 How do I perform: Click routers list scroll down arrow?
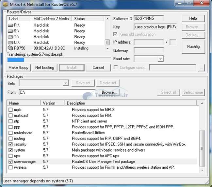tap(107, 48)
